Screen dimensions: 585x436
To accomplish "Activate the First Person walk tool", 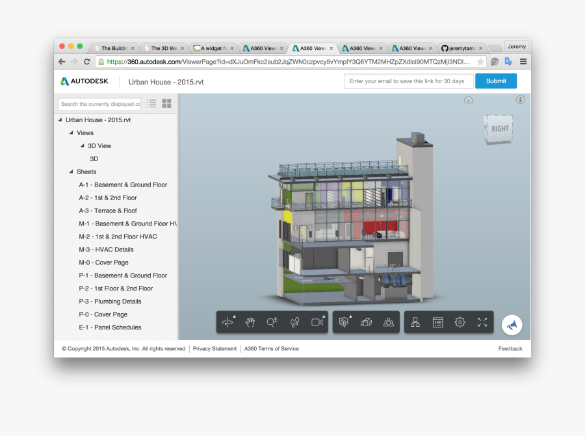I will (x=294, y=322).
